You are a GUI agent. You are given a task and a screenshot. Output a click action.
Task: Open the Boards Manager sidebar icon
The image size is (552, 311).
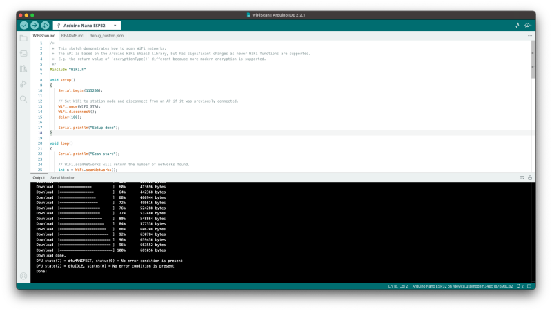click(x=23, y=54)
